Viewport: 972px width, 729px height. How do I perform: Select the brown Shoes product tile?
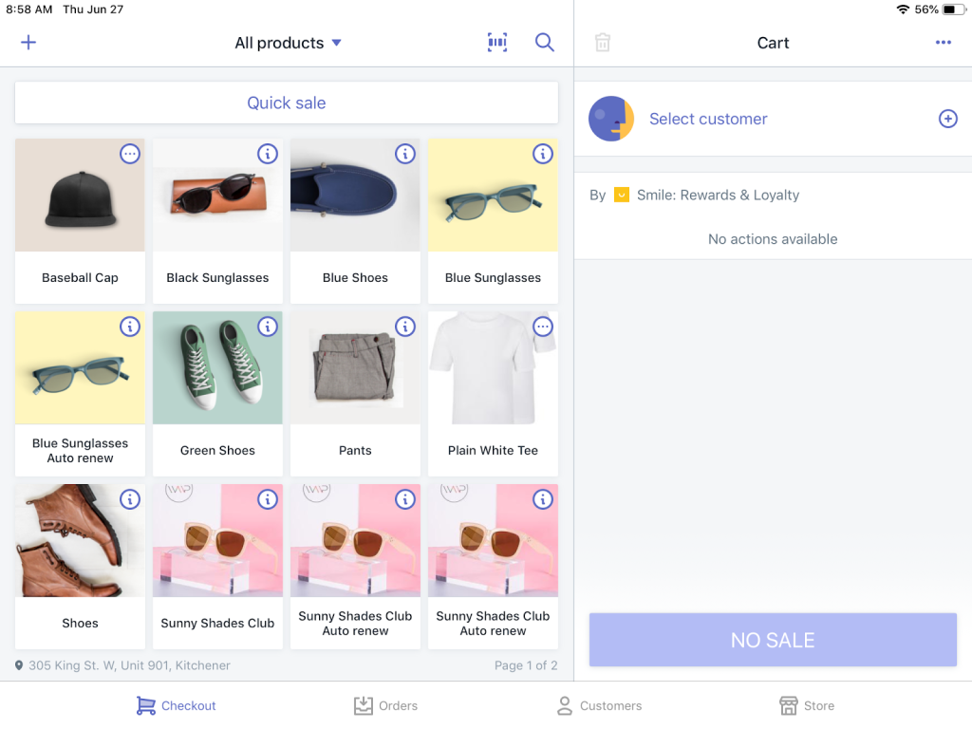click(80, 567)
